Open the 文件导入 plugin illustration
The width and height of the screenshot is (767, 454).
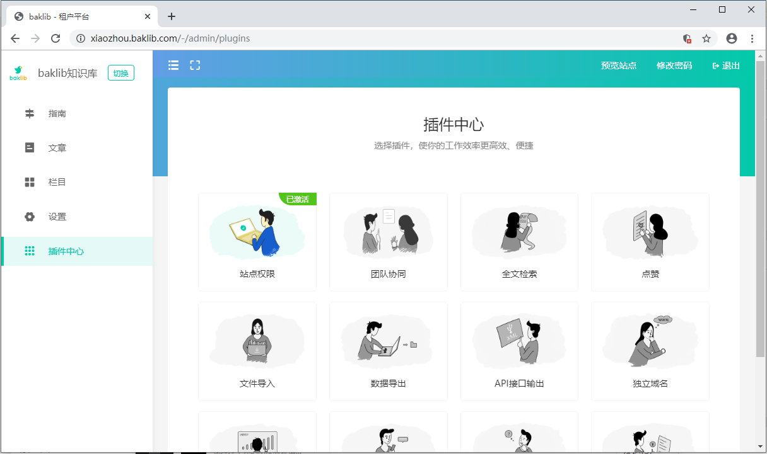click(257, 340)
